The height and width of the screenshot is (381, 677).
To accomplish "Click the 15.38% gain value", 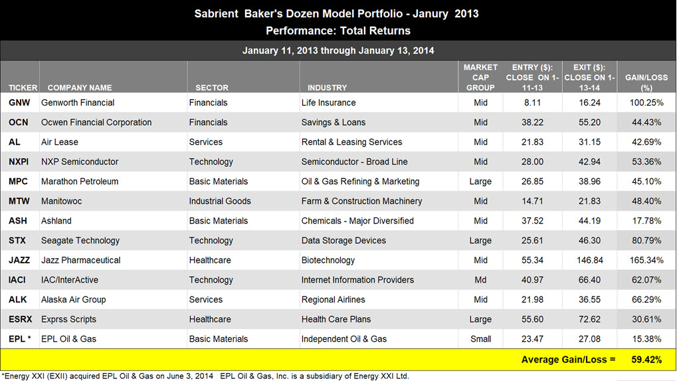I will 646,339.
